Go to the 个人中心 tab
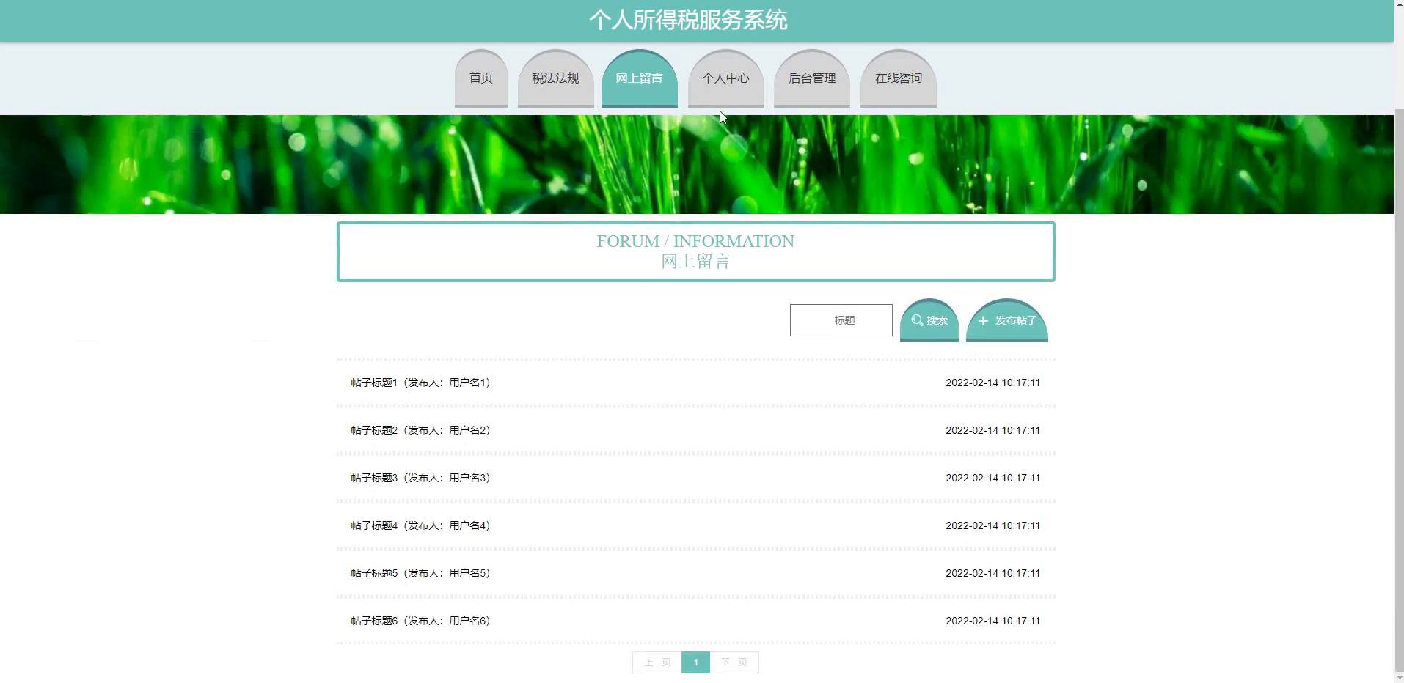The height and width of the screenshot is (683, 1404). (x=725, y=78)
